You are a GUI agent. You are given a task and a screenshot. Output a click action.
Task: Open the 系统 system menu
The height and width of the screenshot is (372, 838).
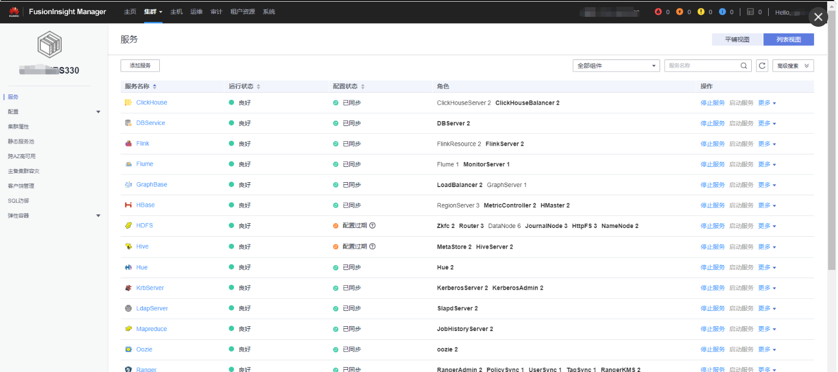[269, 11]
